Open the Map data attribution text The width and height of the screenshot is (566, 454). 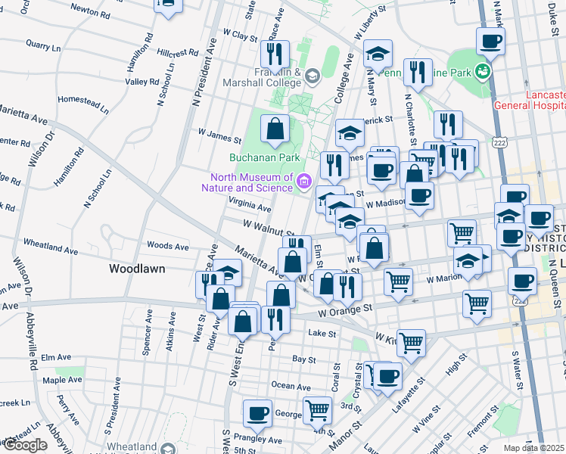534,449
